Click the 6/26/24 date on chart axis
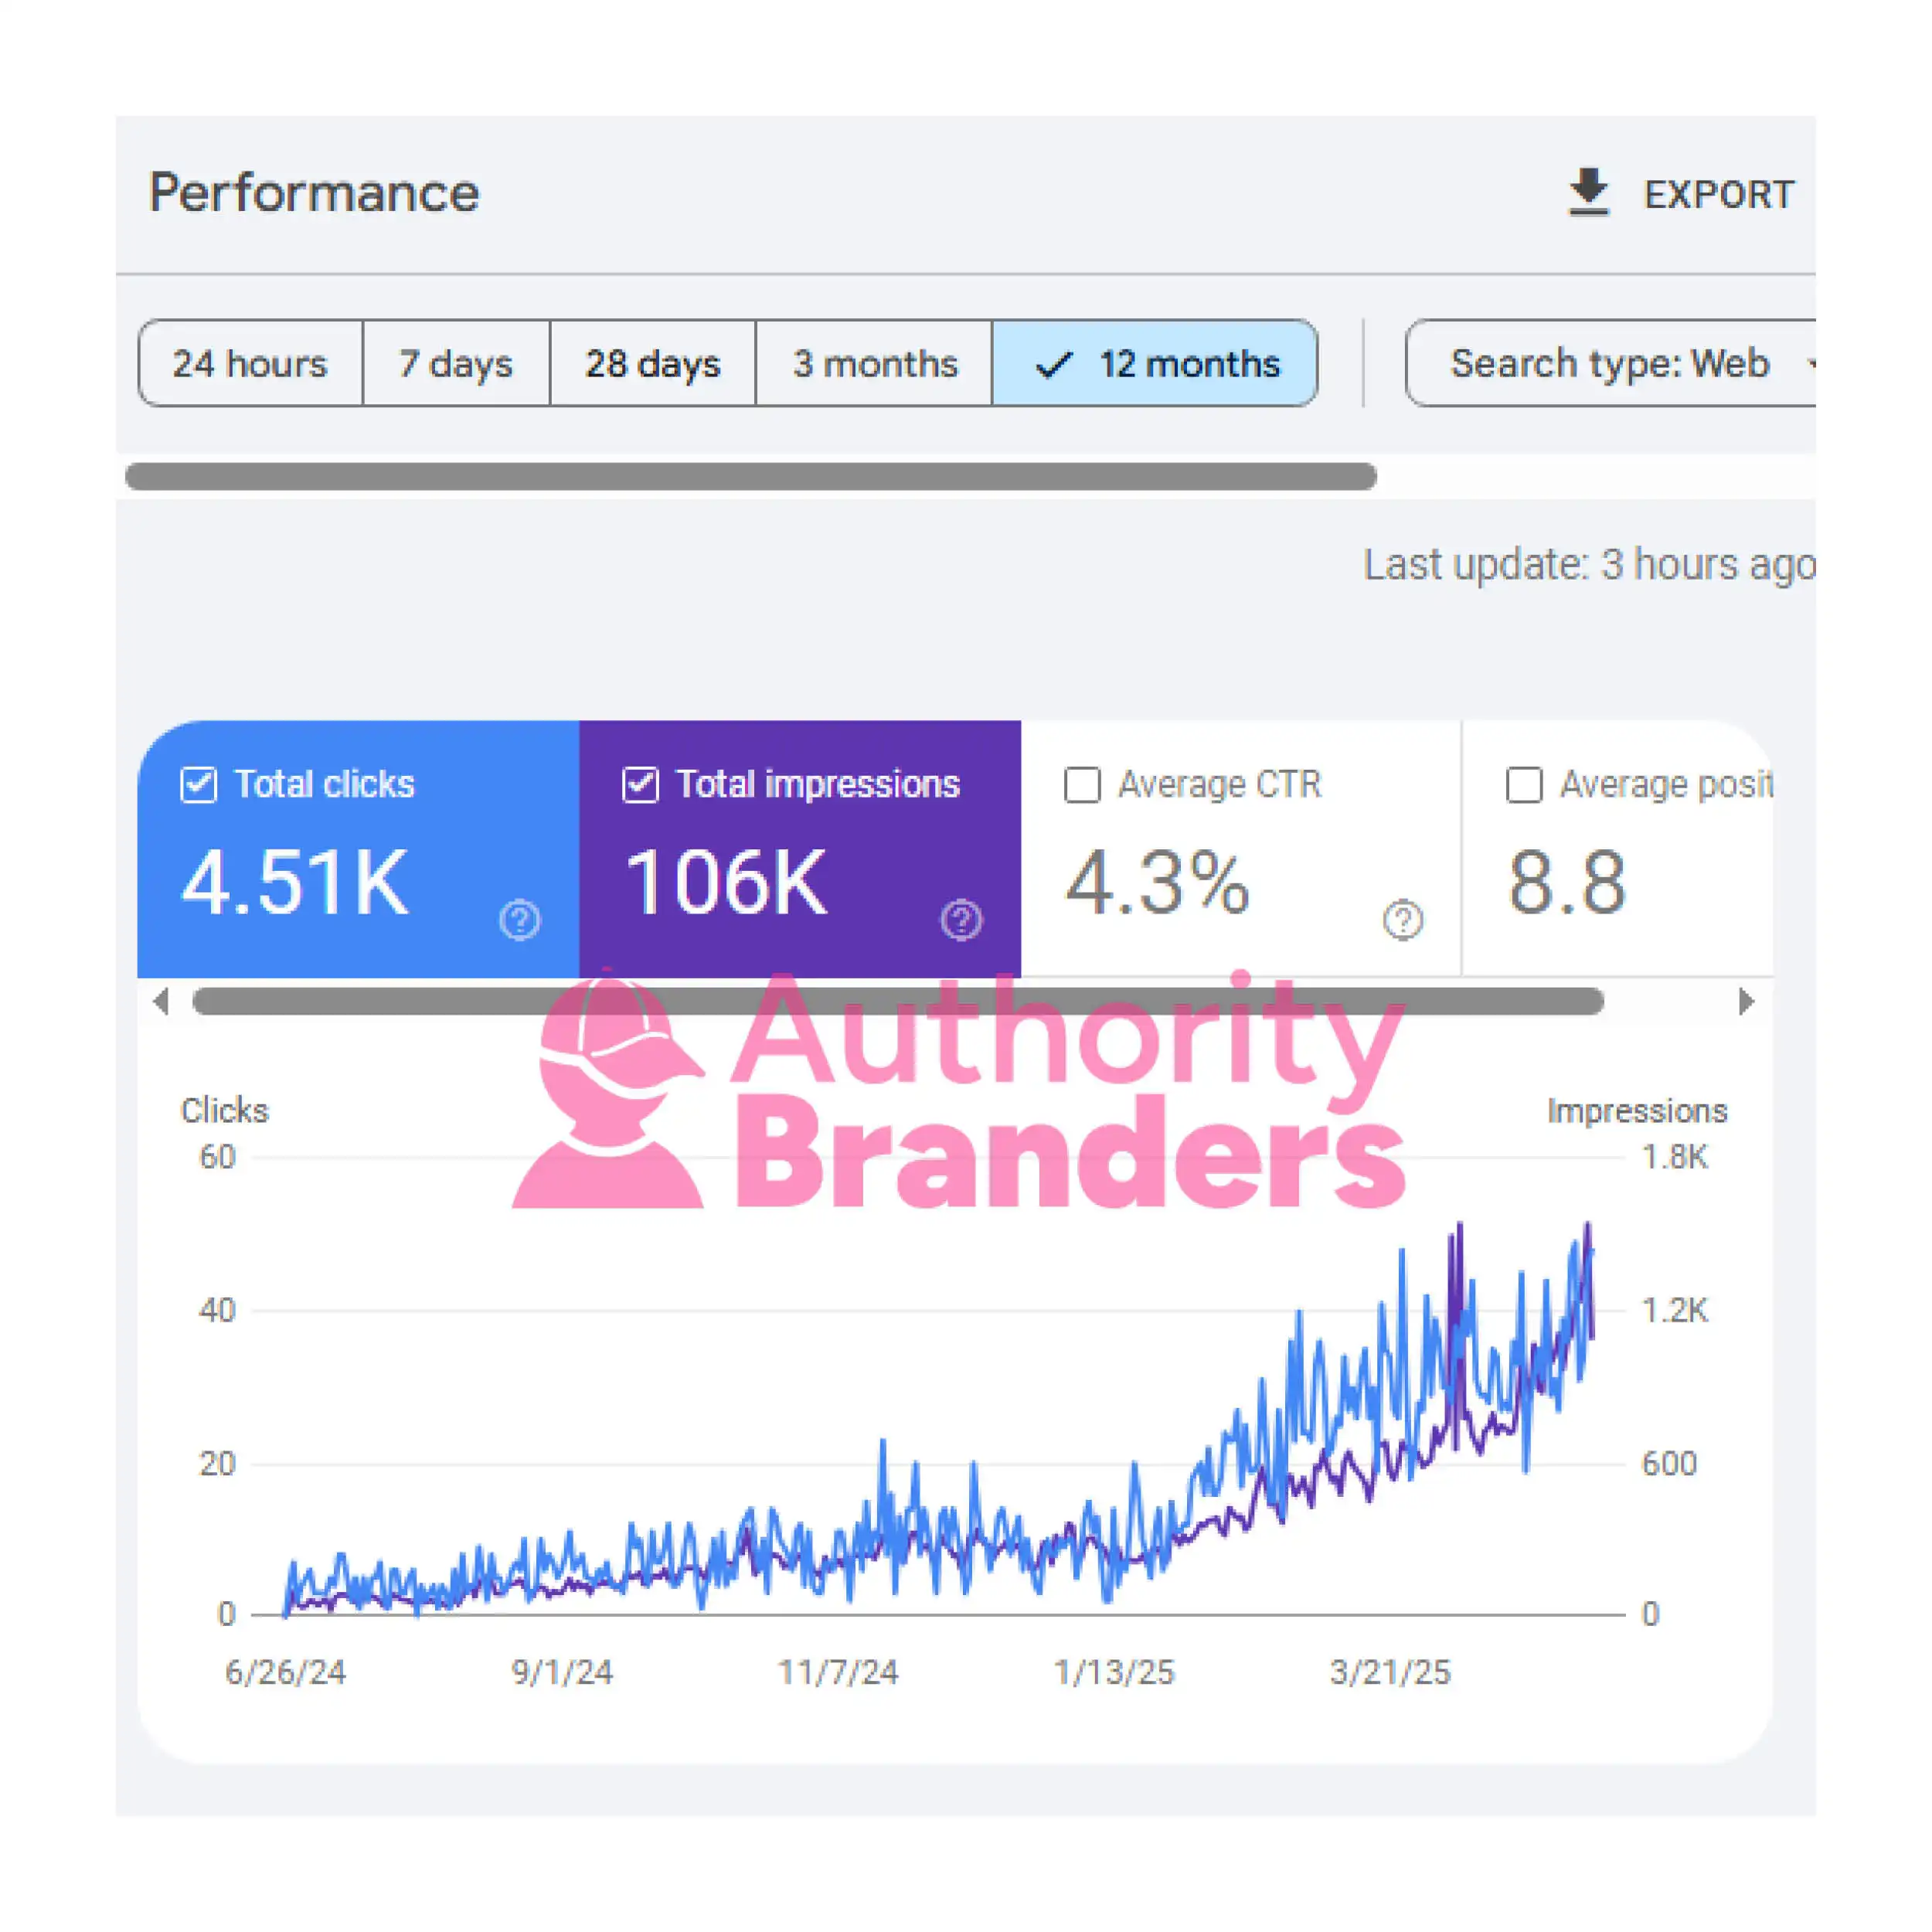 pyautogui.click(x=285, y=1672)
